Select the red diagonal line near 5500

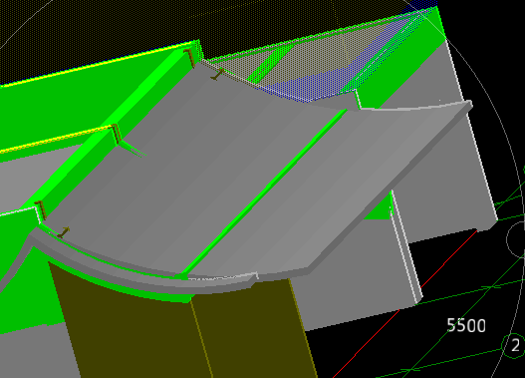(405, 303)
